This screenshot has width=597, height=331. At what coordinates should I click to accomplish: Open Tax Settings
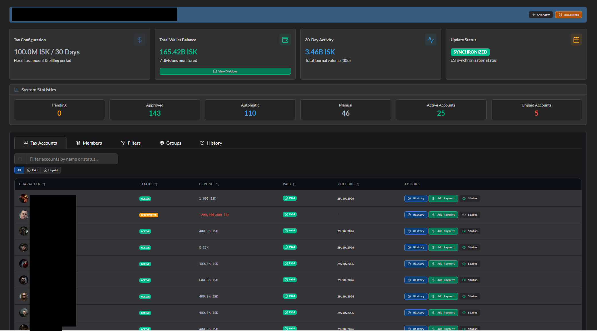(x=569, y=15)
